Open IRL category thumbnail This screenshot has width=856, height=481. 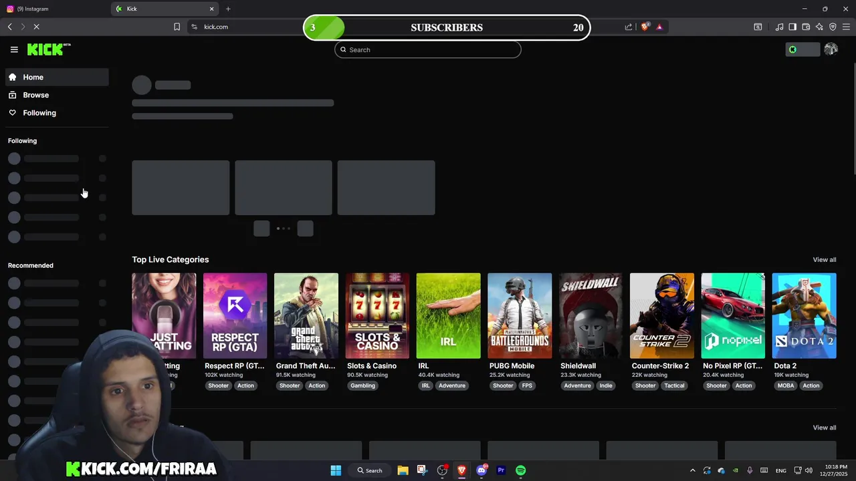pyautogui.click(x=448, y=315)
